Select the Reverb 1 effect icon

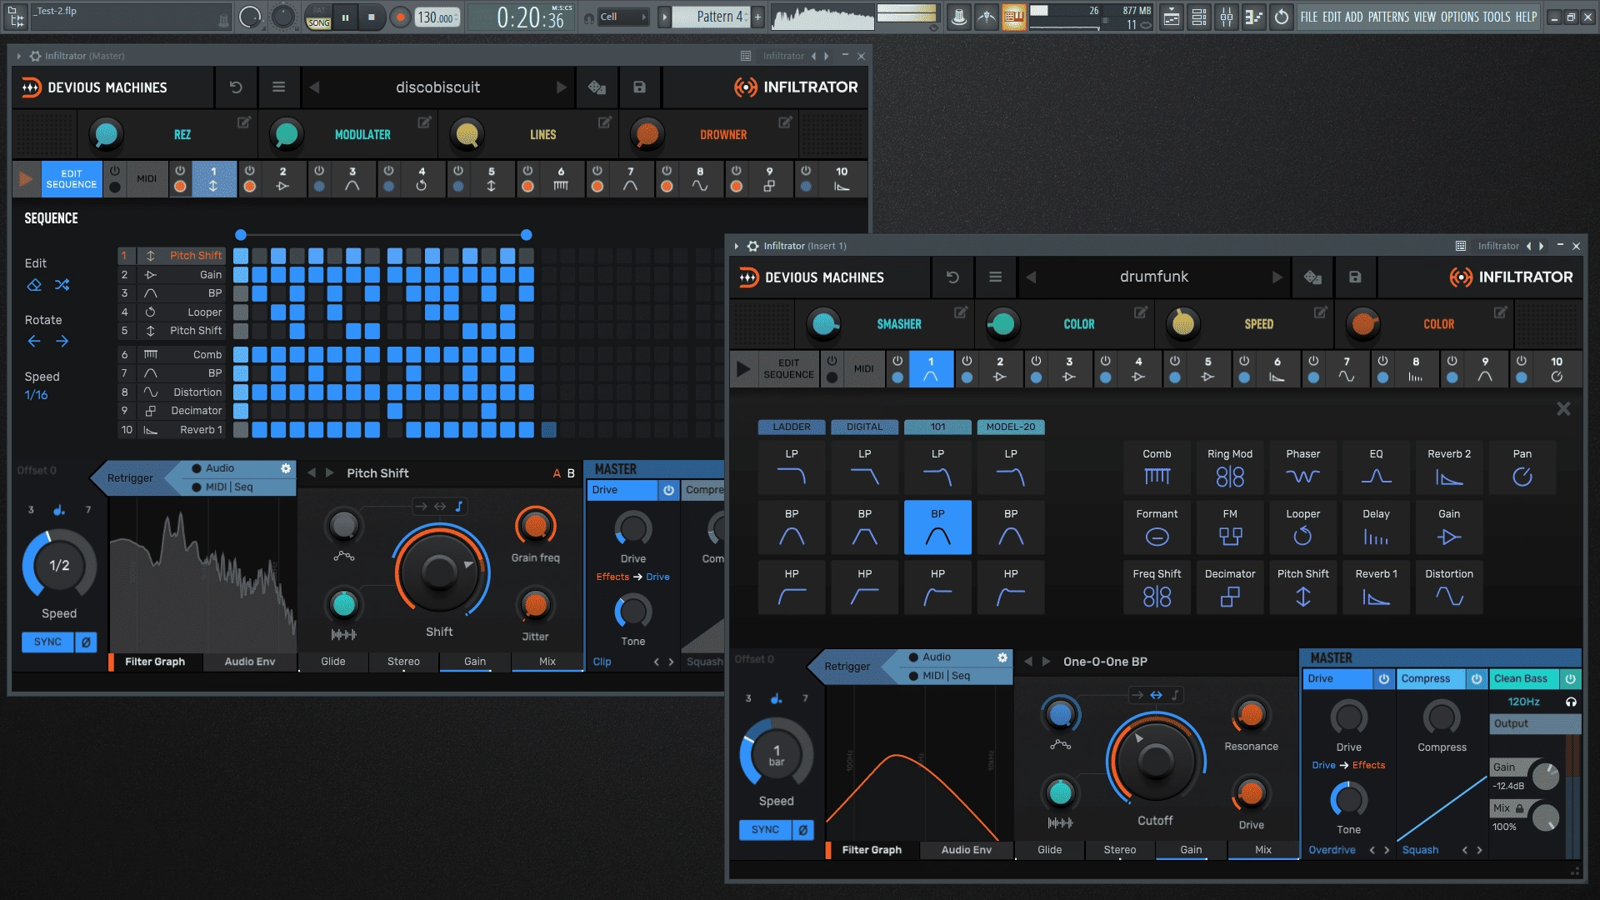[1376, 587]
